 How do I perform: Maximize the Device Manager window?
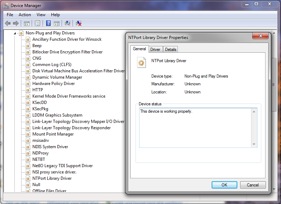coord(256,4)
